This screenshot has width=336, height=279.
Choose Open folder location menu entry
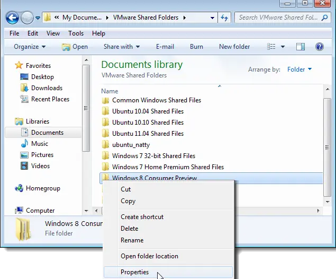[x=169, y=256]
